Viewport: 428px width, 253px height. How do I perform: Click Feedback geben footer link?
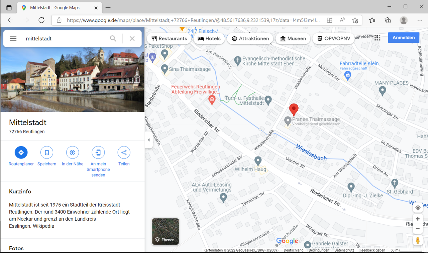click(x=372, y=250)
